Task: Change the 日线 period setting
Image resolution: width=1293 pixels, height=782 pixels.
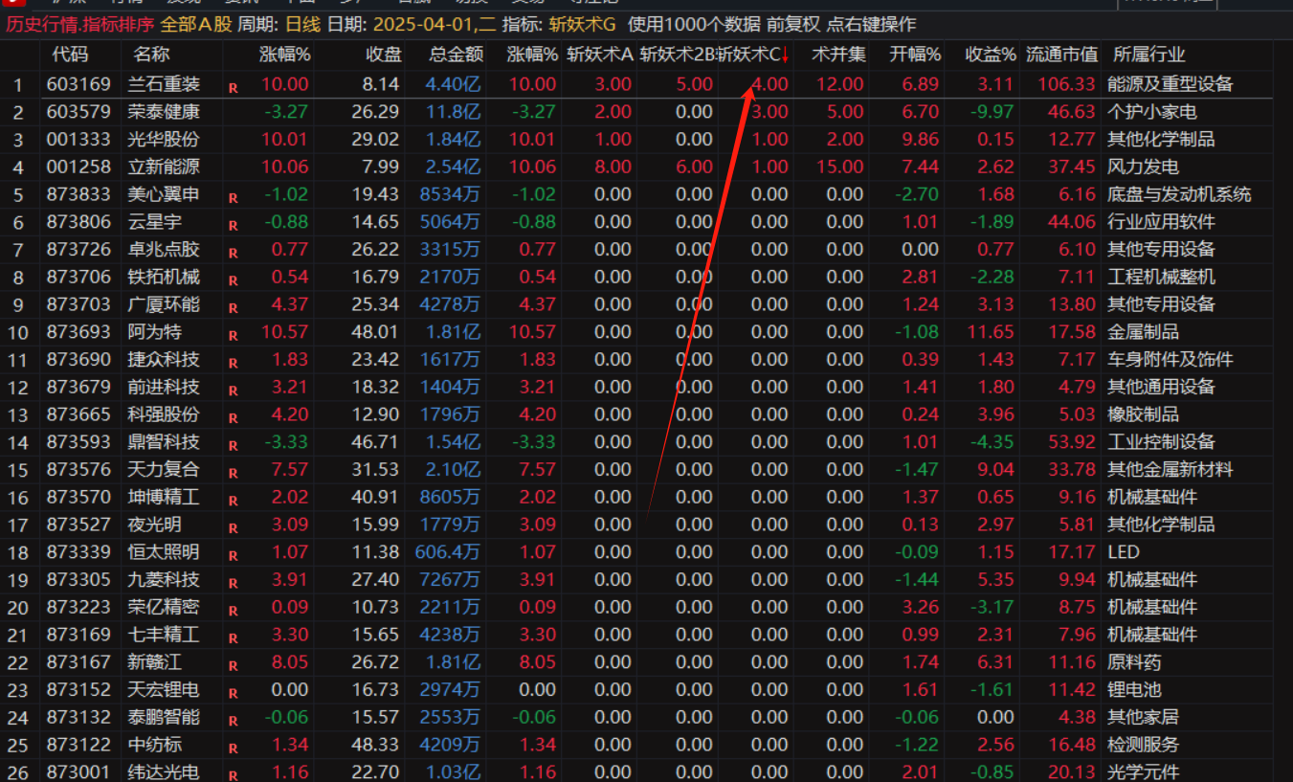Action: pos(303,25)
